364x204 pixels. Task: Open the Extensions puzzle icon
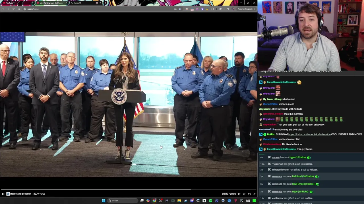pyautogui.click(x=212, y=9)
